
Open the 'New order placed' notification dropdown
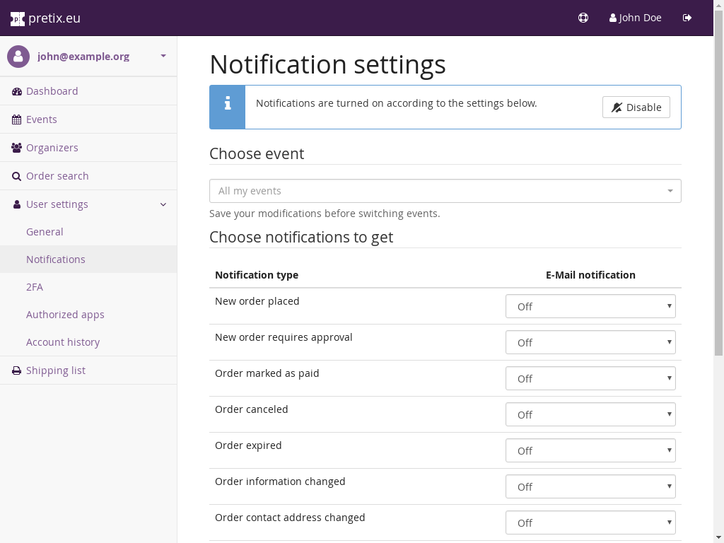[x=590, y=306]
